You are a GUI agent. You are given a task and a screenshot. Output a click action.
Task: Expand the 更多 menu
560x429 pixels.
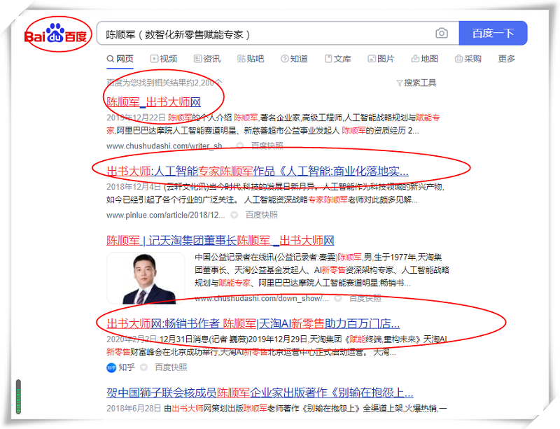point(507,59)
